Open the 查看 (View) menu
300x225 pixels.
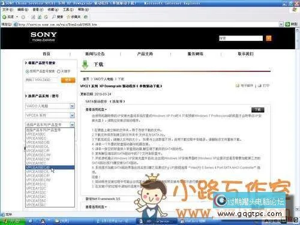(38, 10)
